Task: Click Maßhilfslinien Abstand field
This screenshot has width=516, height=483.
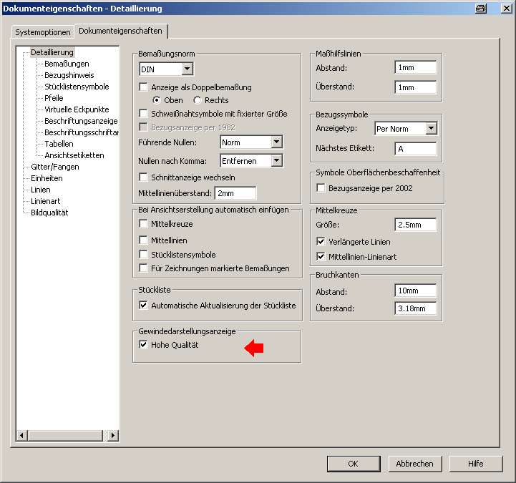Action: (x=416, y=67)
